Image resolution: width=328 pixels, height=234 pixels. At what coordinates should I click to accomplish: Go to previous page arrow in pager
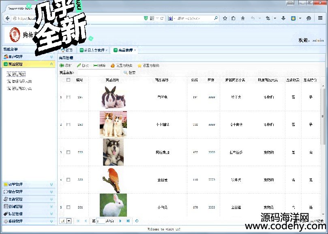(x=86, y=221)
